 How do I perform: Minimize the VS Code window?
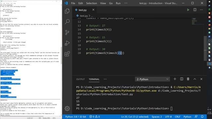183,3
